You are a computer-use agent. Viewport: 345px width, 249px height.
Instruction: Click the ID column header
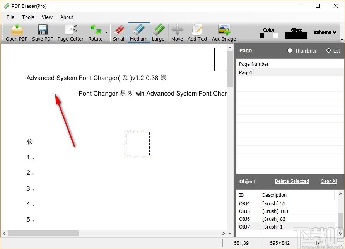pyautogui.click(x=248, y=195)
